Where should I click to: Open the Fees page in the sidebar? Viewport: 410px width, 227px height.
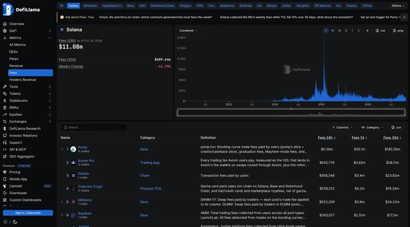pyautogui.click(x=30, y=73)
